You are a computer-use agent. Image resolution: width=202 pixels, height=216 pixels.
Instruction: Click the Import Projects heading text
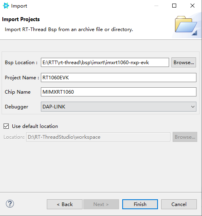point(21,19)
